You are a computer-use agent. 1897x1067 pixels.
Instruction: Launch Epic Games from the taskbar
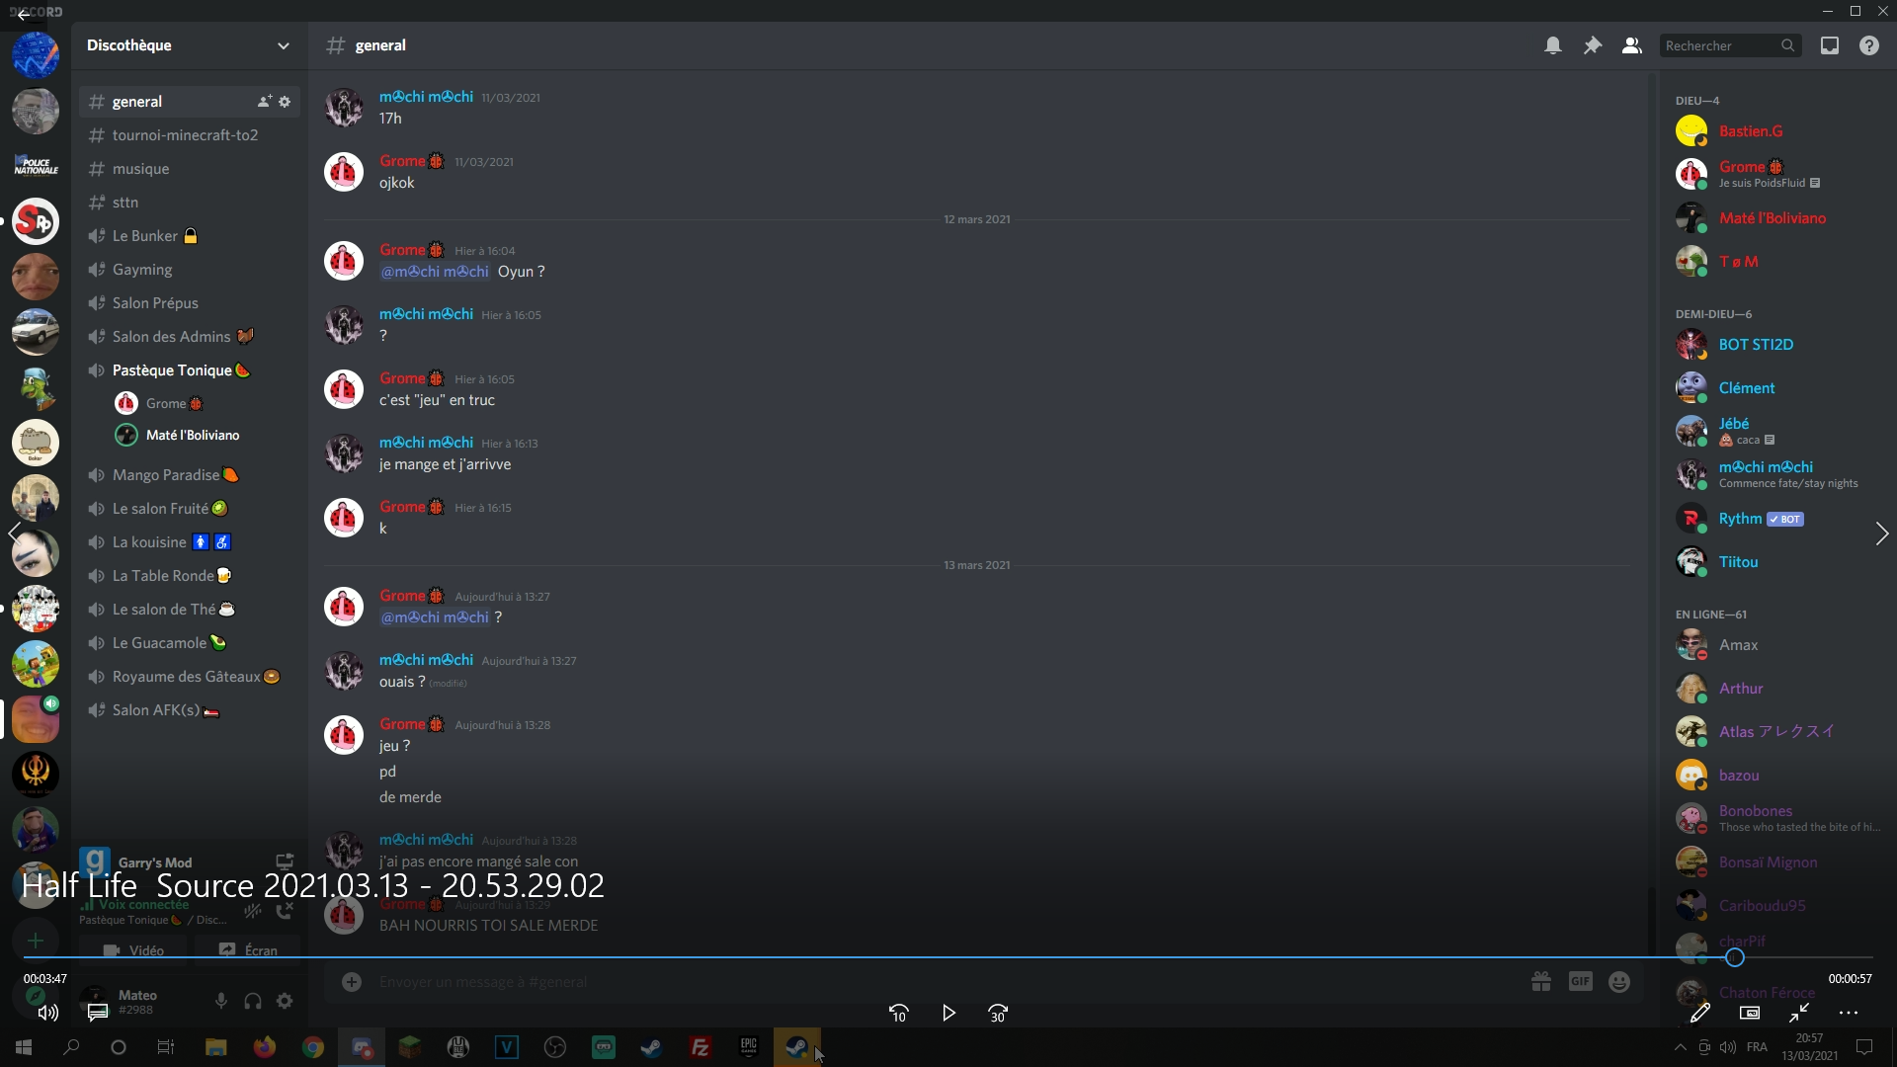[x=748, y=1047]
